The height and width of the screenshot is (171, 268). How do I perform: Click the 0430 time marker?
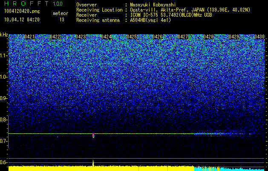point(259,37)
